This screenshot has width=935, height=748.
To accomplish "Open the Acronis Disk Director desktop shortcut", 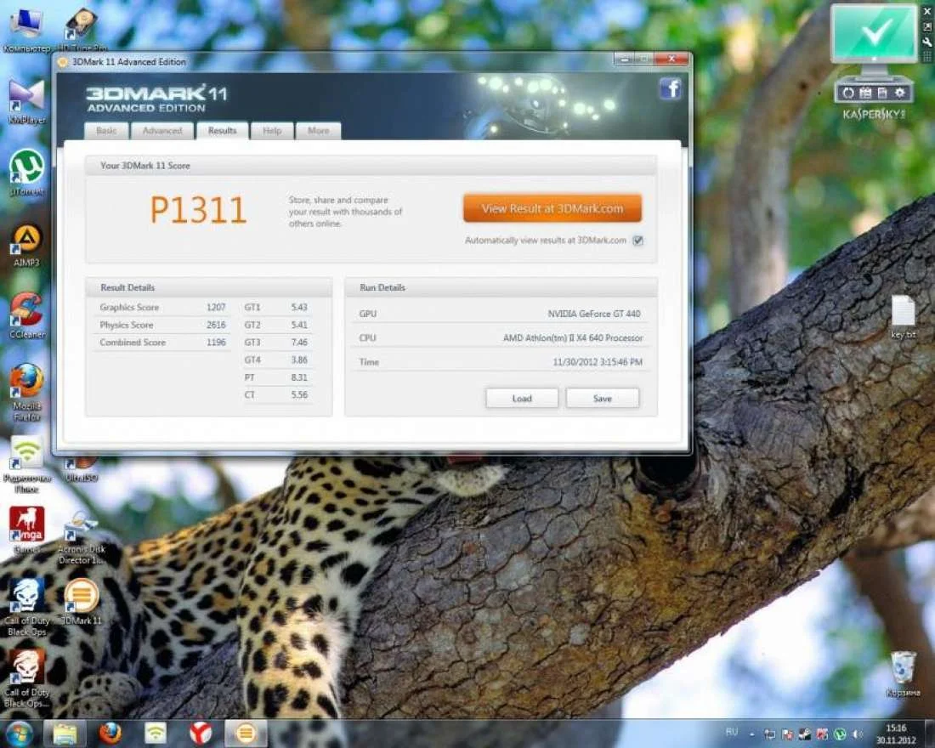I will pos(82,537).
